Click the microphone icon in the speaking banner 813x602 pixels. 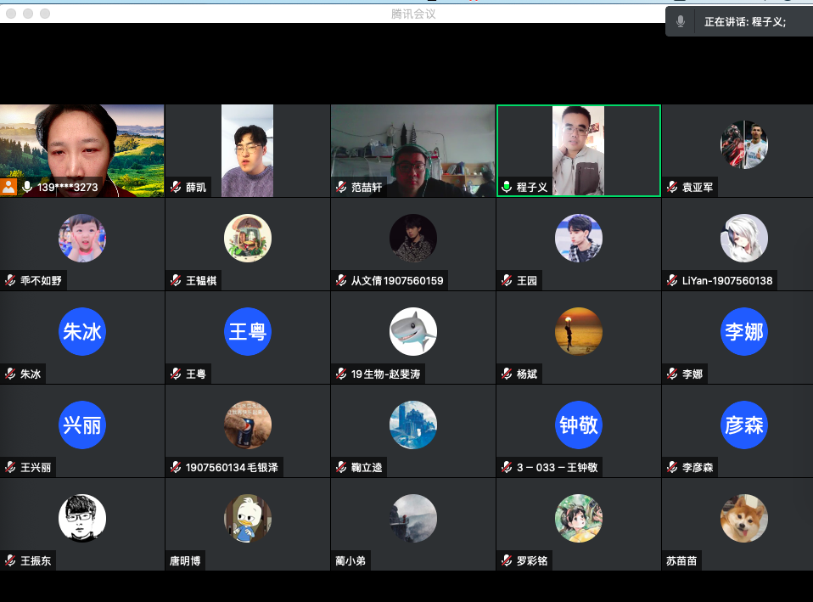click(680, 22)
